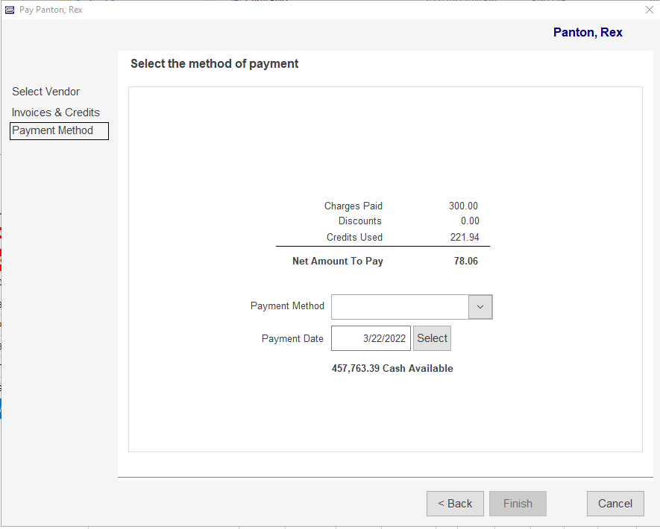Click the app icon in the title bar
Image resolution: width=660 pixels, height=529 pixels.
[x=9, y=10]
